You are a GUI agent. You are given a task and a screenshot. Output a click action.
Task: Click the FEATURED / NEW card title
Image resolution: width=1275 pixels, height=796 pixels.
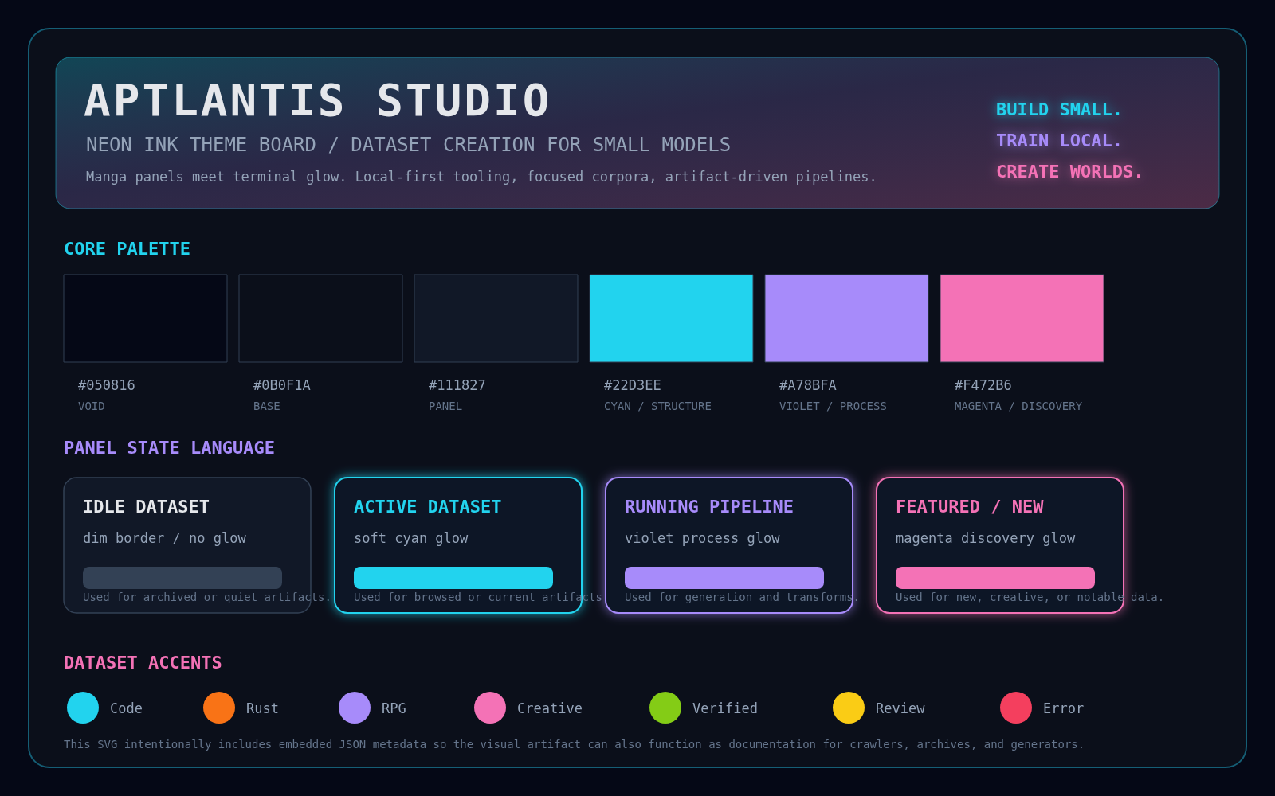tap(970, 507)
